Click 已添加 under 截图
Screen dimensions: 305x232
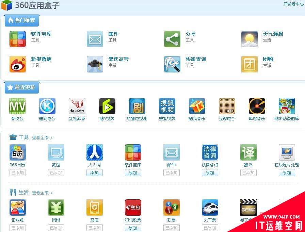[x=56, y=173]
